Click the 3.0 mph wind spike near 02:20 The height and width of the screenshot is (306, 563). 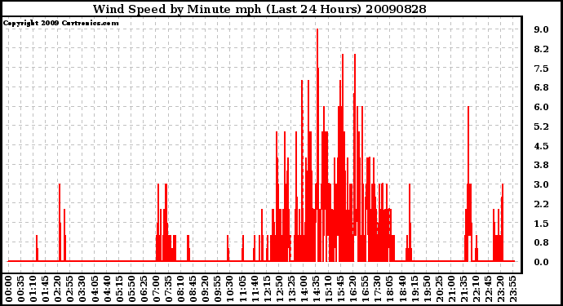click(x=60, y=223)
